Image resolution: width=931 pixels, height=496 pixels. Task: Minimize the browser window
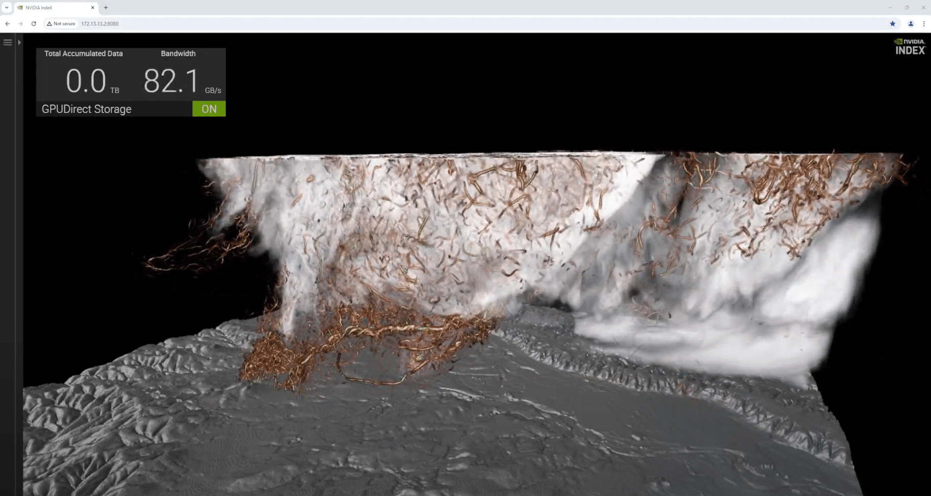click(x=890, y=8)
